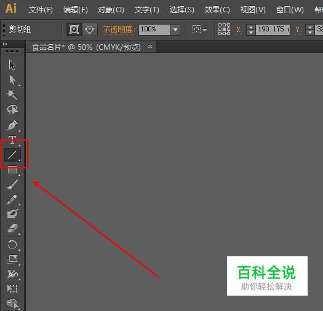Select the Pencil tool

pyautogui.click(x=12, y=199)
